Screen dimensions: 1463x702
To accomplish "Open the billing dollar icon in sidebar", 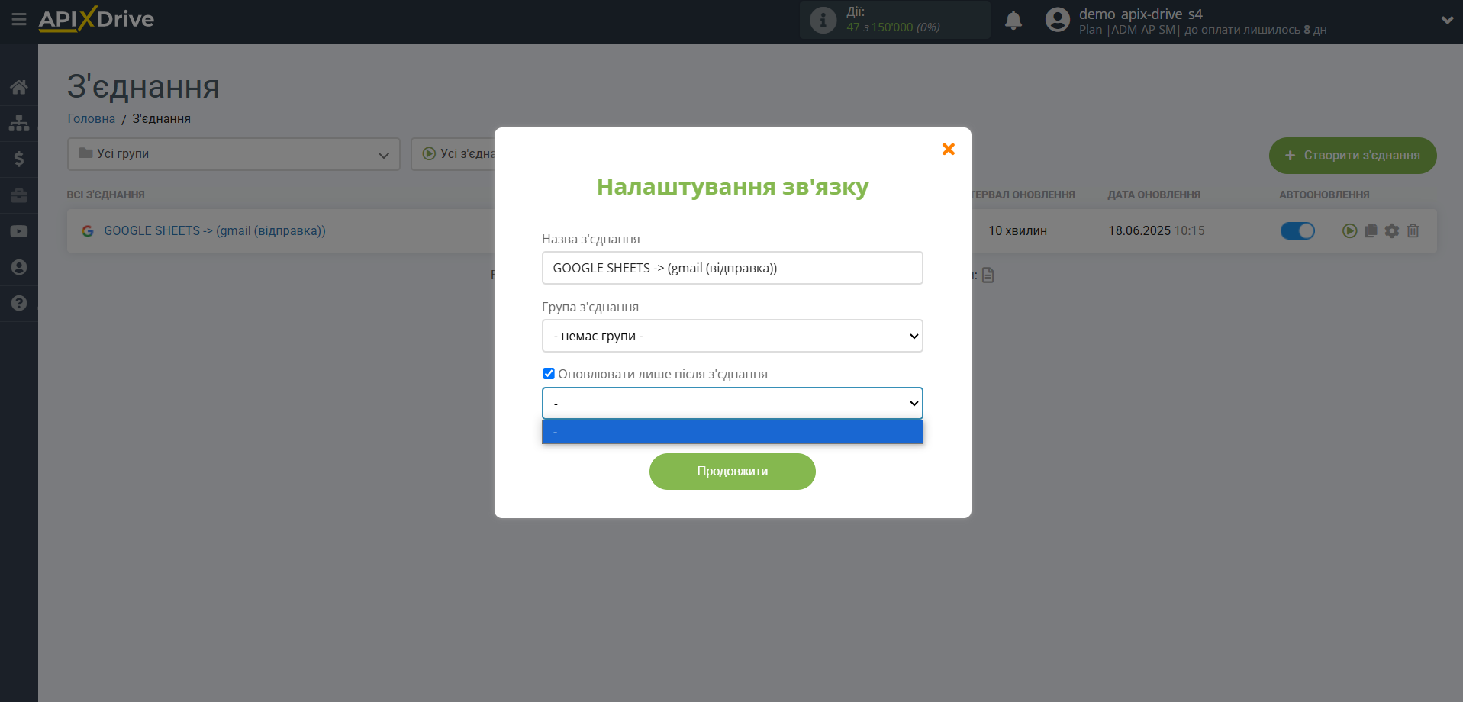I will click(x=19, y=159).
